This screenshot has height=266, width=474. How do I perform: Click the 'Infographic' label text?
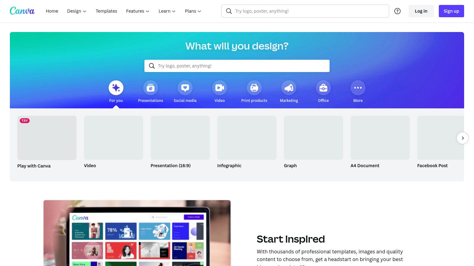[x=229, y=166]
